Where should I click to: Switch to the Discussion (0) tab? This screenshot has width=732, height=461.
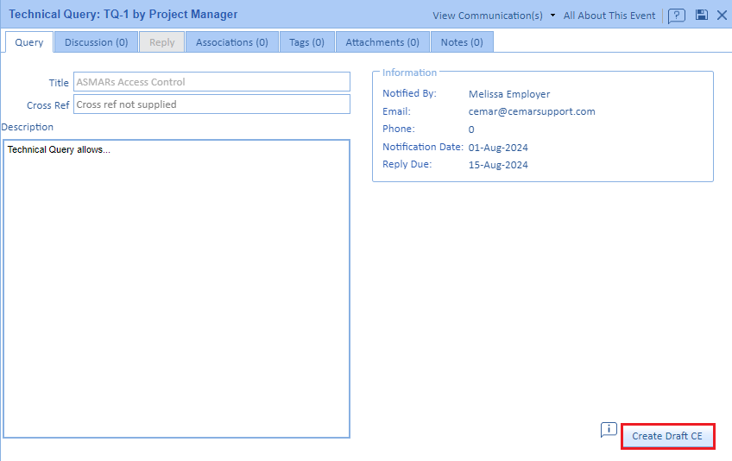[96, 42]
